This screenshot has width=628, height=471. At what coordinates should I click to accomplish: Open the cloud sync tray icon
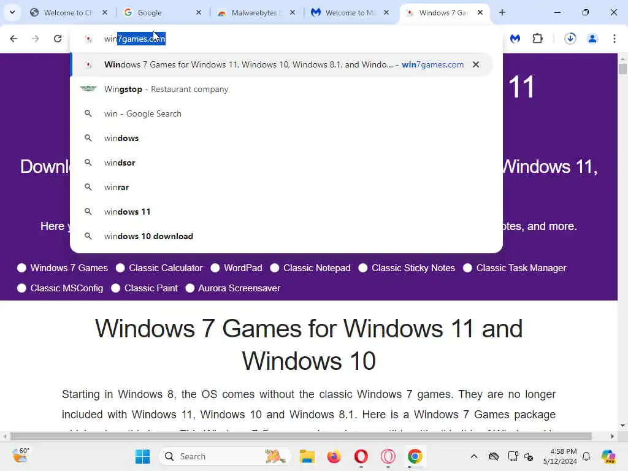[x=494, y=456]
